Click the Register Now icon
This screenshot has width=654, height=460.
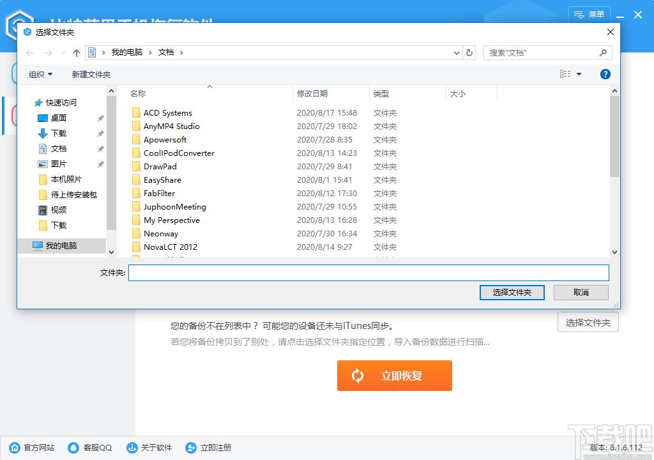coord(191,448)
